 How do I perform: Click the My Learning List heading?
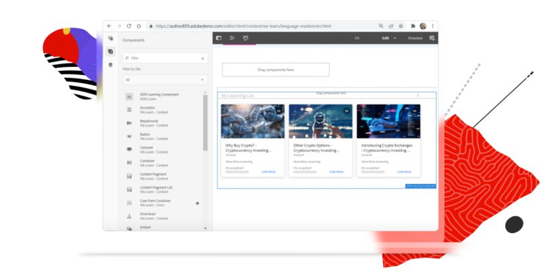coord(237,95)
